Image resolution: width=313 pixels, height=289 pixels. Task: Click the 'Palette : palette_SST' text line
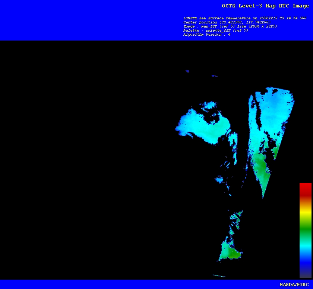(215, 30)
